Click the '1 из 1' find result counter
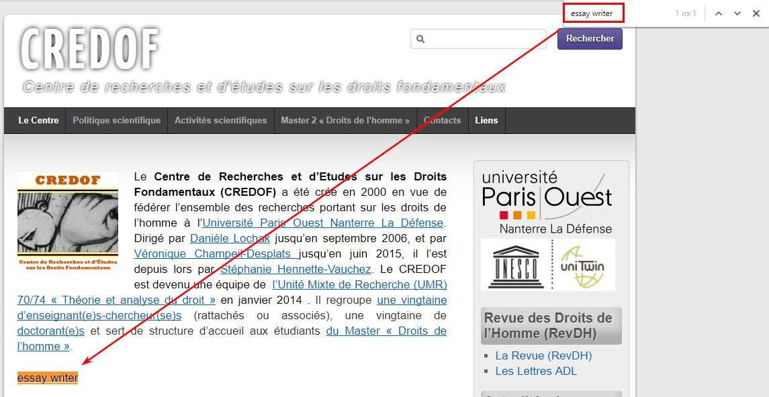 pos(685,13)
